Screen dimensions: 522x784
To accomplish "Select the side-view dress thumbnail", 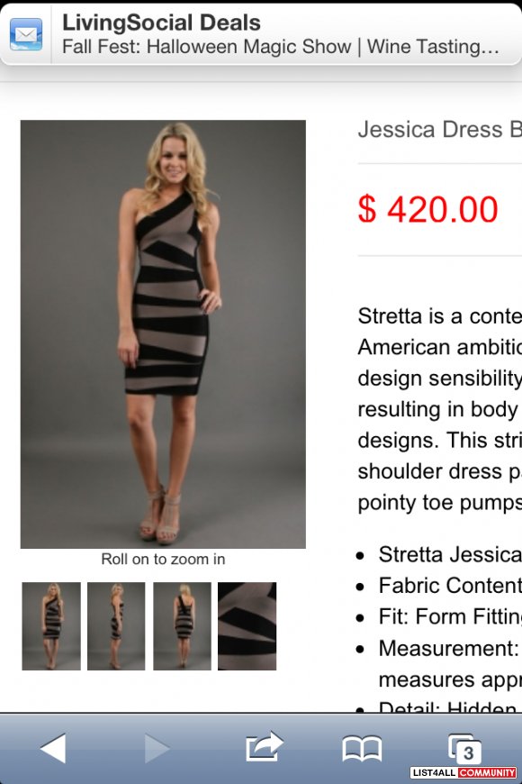I will (116, 626).
